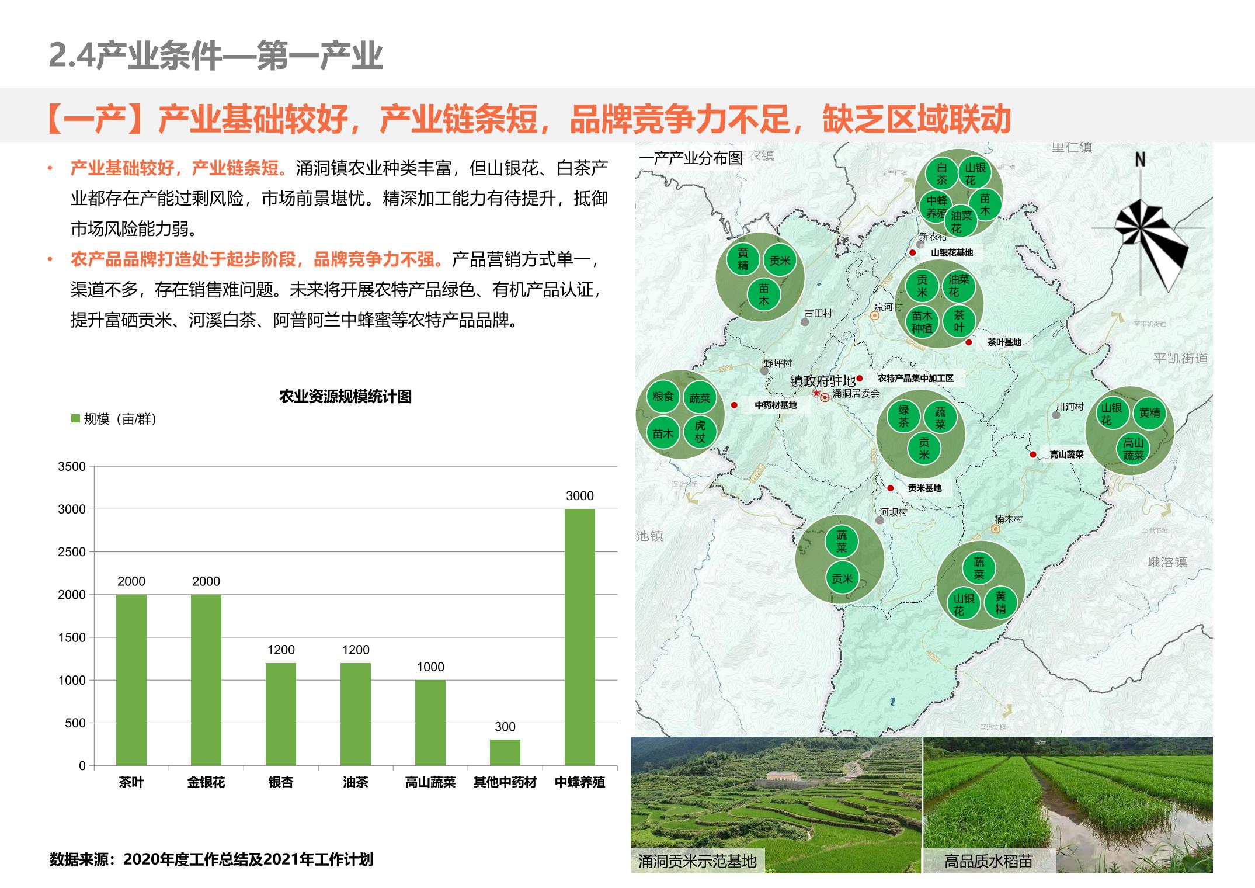The image size is (1255, 888).
Task: Click the gray marker for 川河村
Action: click(1056, 415)
